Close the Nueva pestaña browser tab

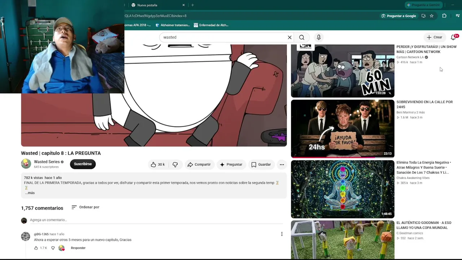(x=183, y=5)
